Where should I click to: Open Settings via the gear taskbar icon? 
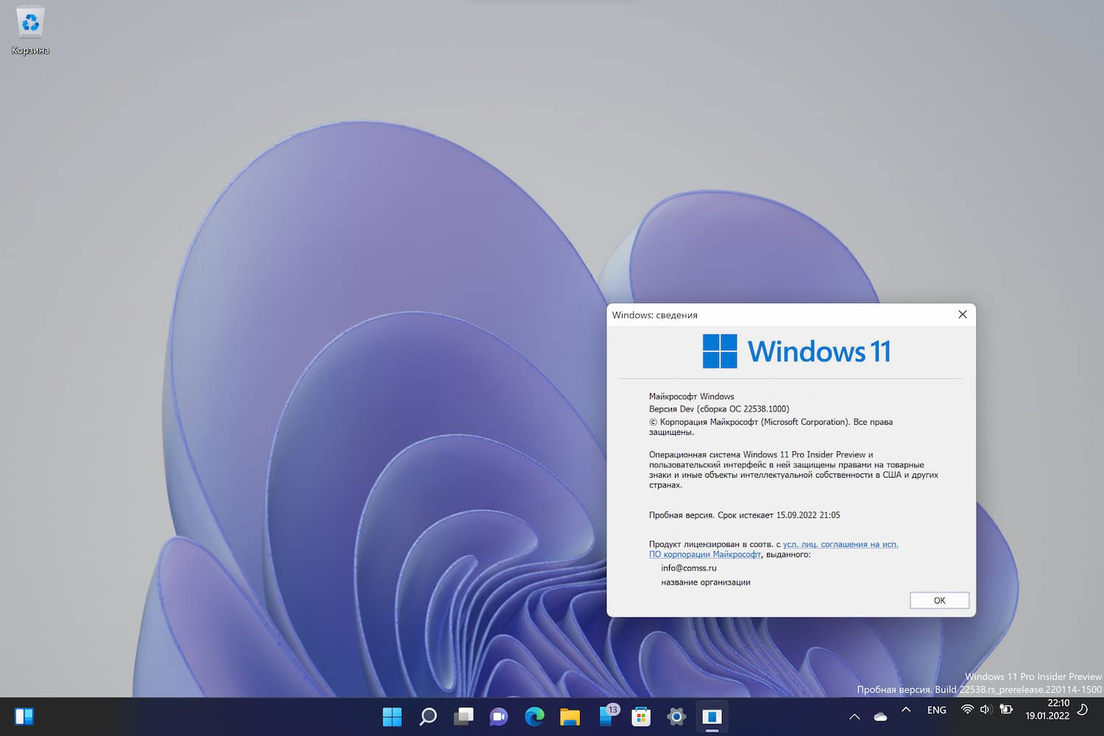coord(676,715)
